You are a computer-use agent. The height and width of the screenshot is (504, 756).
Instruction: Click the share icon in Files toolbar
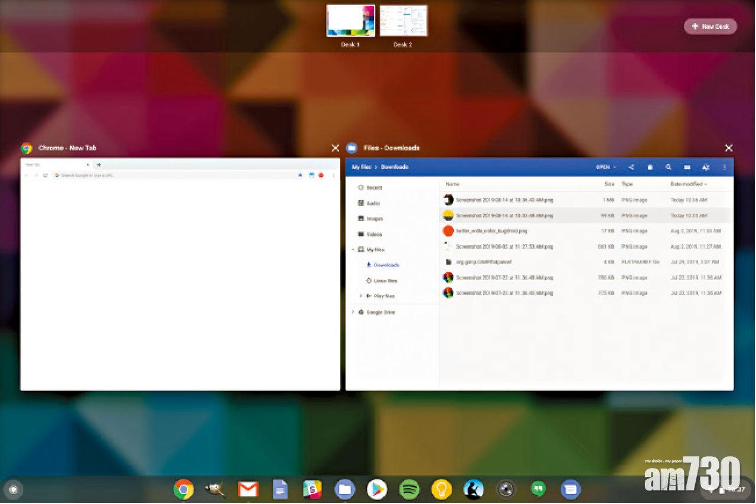(631, 167)
